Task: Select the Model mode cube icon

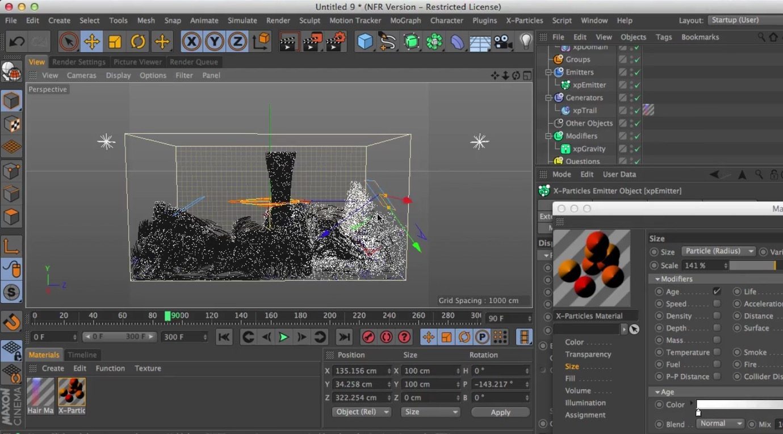Action: pos(11,100)
